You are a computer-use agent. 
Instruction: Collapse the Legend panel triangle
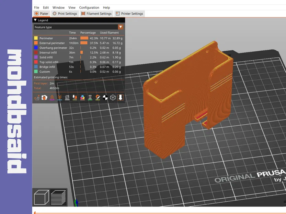click(x=35, y=20)
